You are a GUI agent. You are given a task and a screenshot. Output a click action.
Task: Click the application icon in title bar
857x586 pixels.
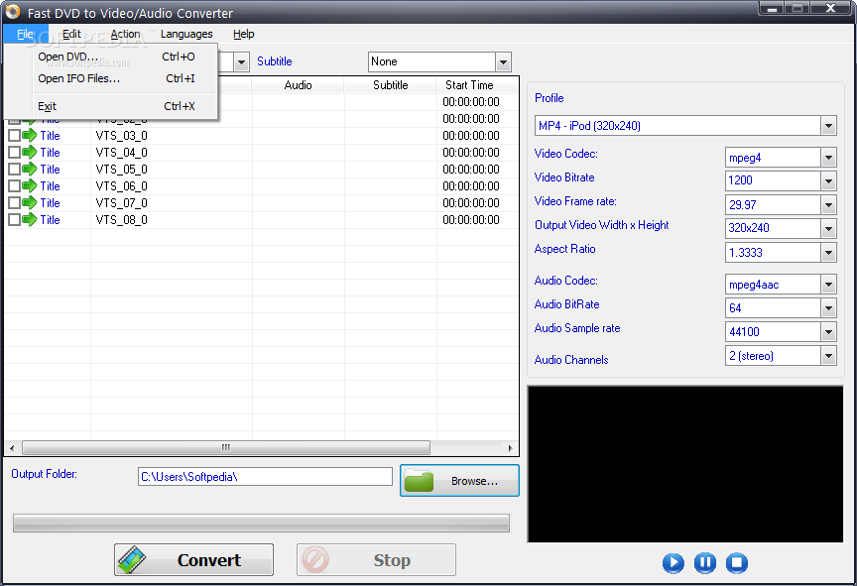tap(12, 12)
